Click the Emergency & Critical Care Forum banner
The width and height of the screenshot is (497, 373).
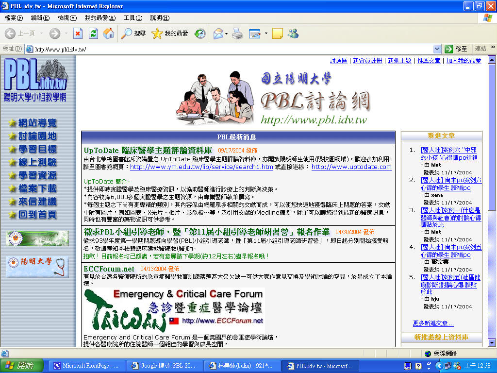point(174,310)
